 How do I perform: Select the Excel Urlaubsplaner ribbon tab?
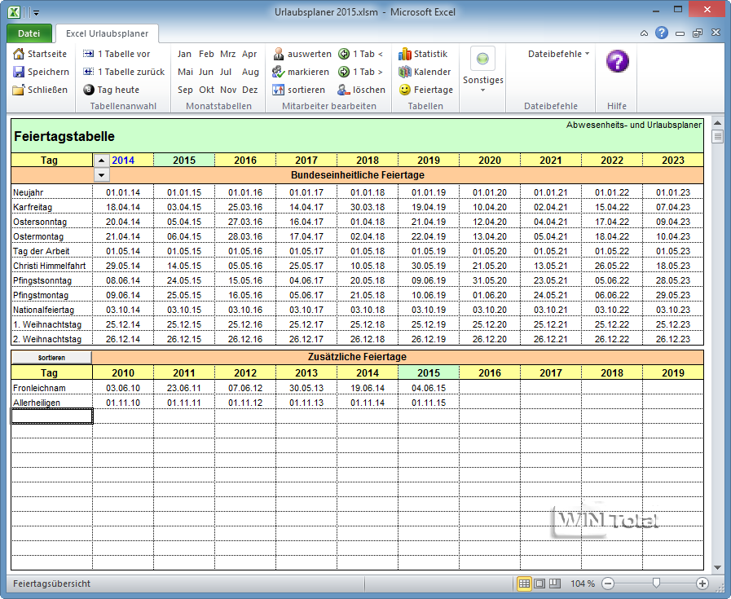point(108,33)
